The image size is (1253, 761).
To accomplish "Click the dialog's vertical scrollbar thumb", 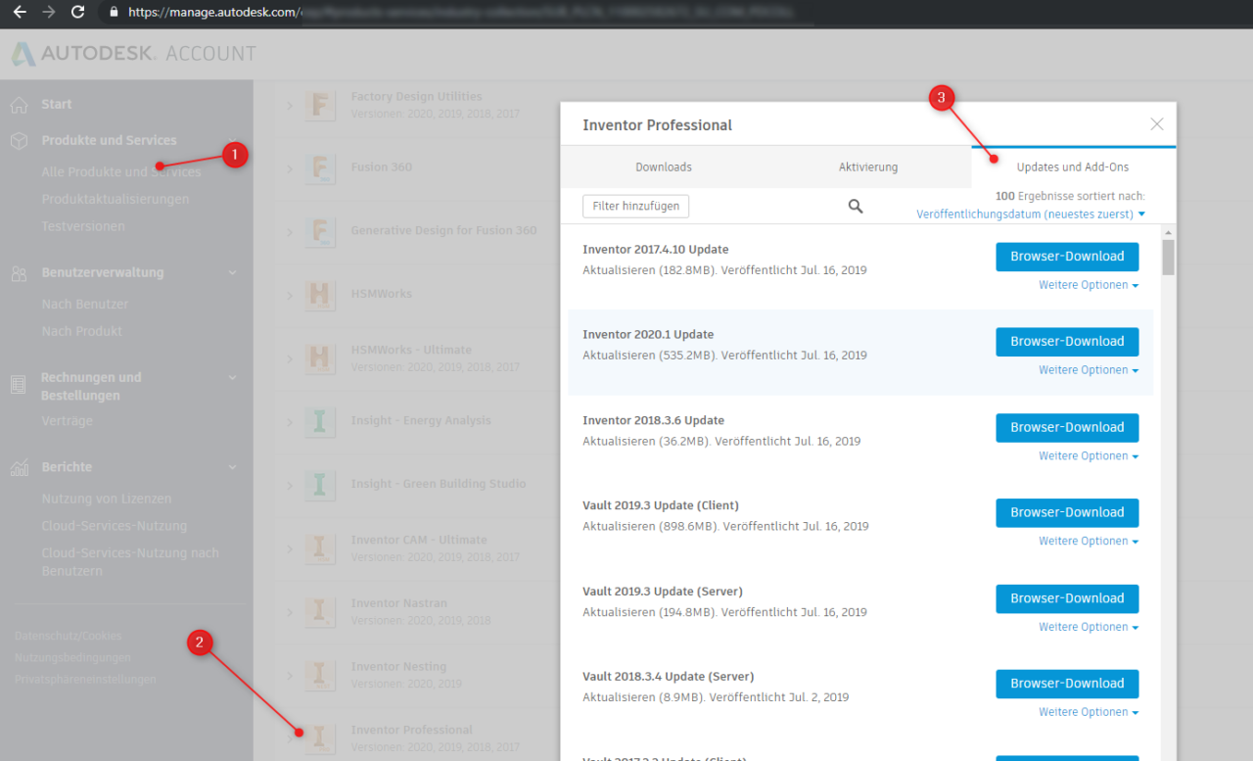I will pos(1168,258).
